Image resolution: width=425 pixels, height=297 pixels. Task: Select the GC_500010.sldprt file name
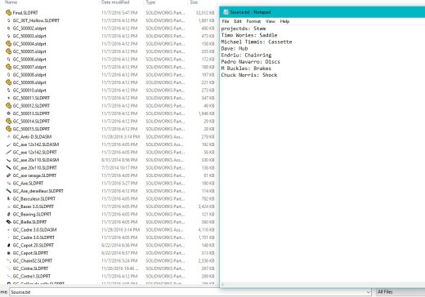29,90
